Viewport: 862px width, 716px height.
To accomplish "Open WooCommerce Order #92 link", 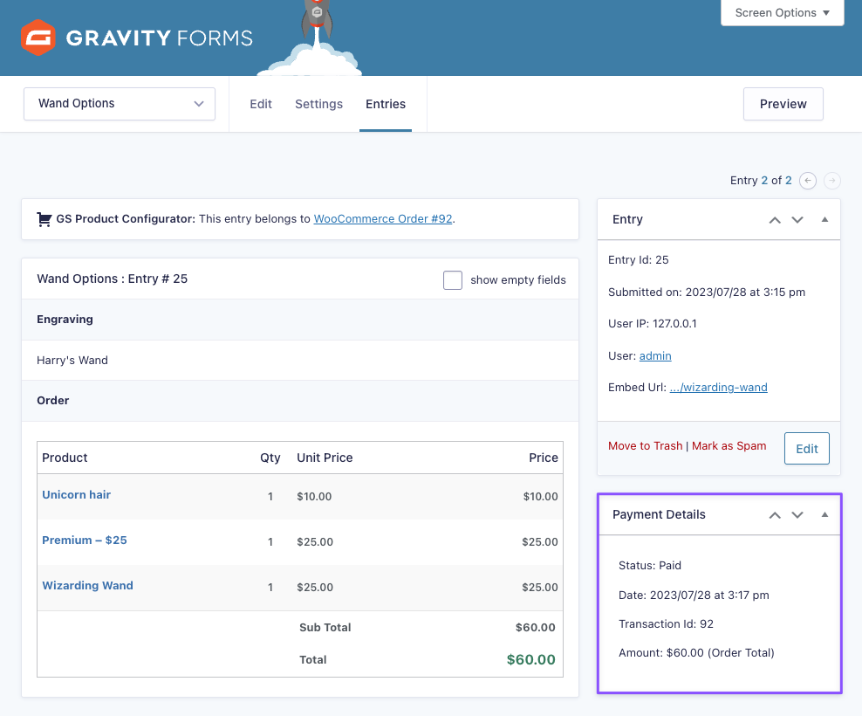I will [383, 218].
